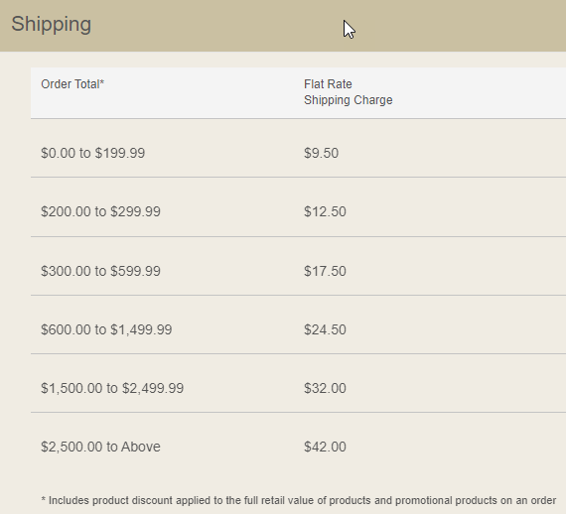Click the product discount footnote text
The width and height of the screenshot is (566, 514).
(299, 500)
